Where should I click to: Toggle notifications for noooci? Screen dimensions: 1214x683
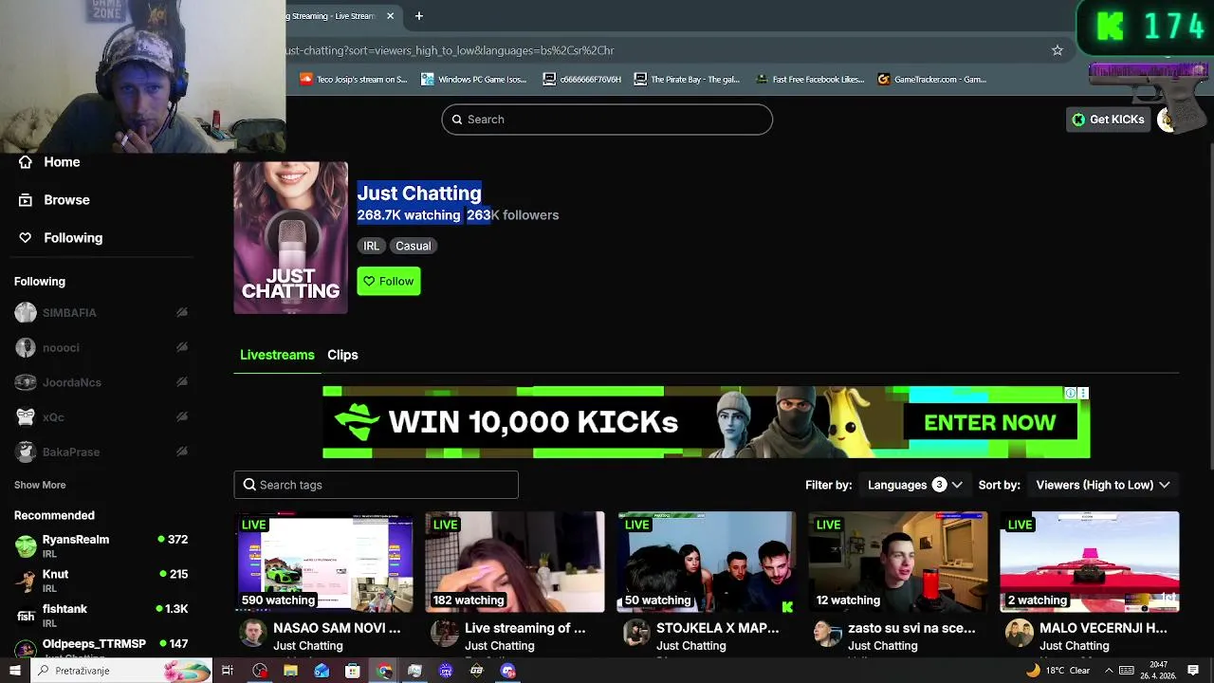point(181,347)
